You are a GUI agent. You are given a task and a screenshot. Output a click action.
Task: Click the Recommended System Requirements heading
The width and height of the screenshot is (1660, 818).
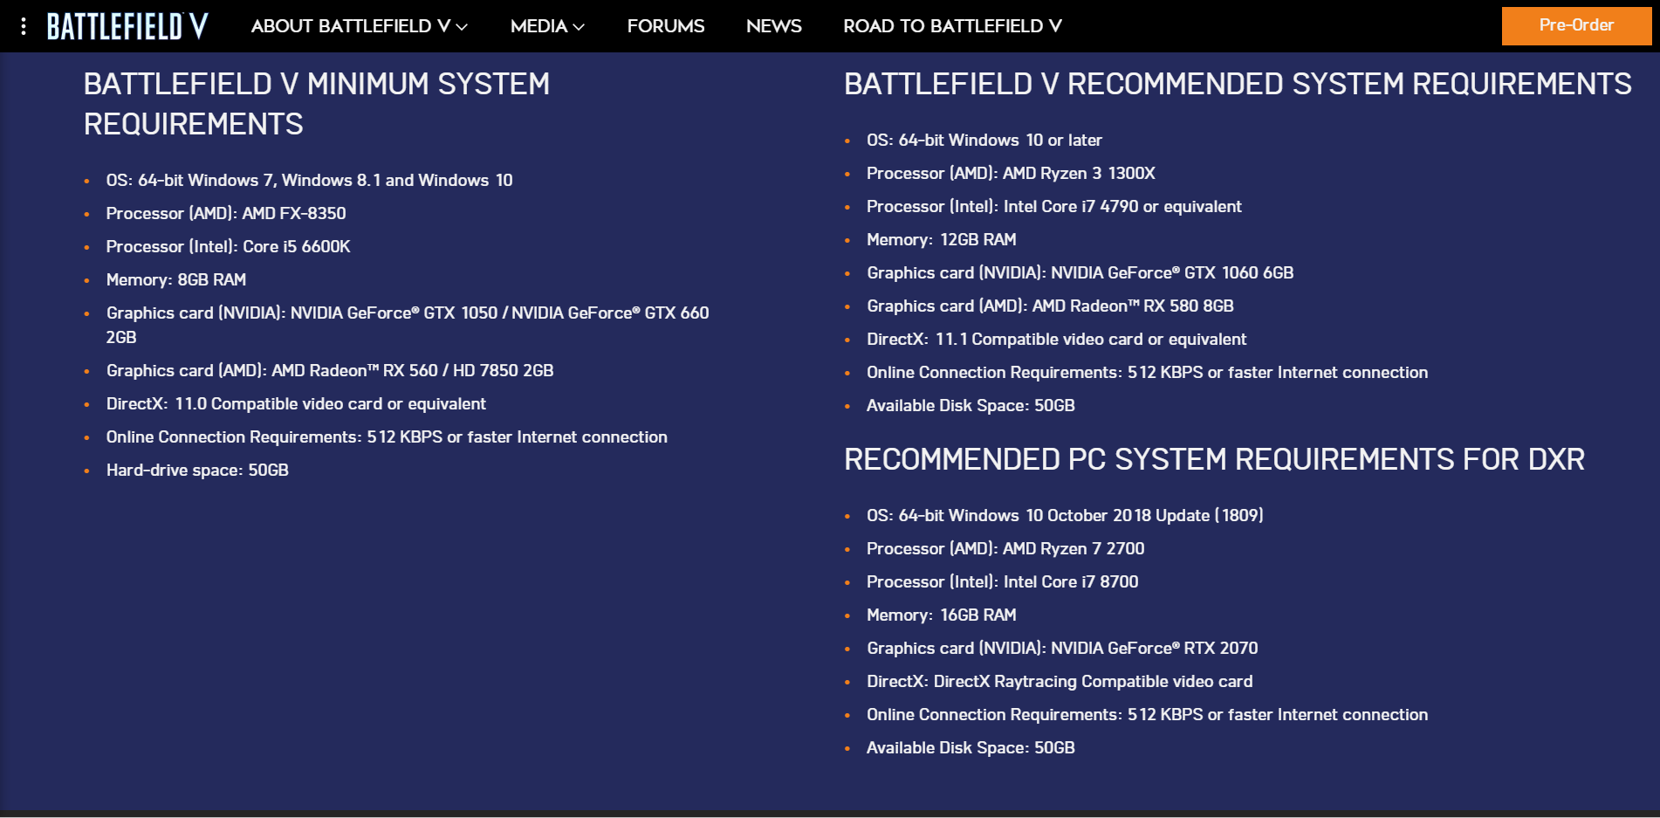(x=1237, y=84)
